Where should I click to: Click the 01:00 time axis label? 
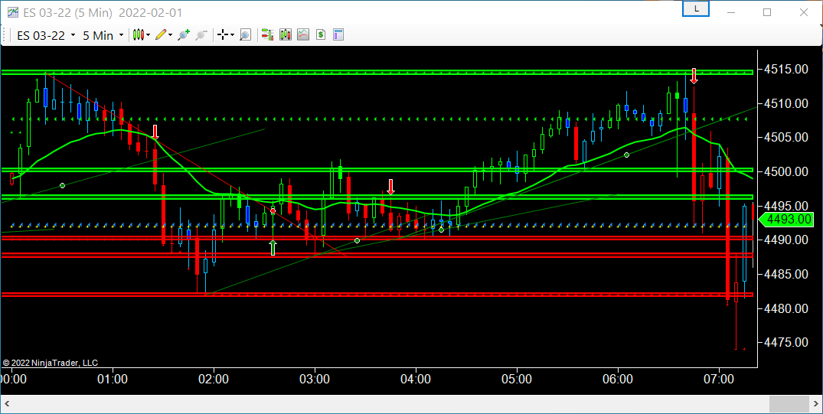pos(113,379)
